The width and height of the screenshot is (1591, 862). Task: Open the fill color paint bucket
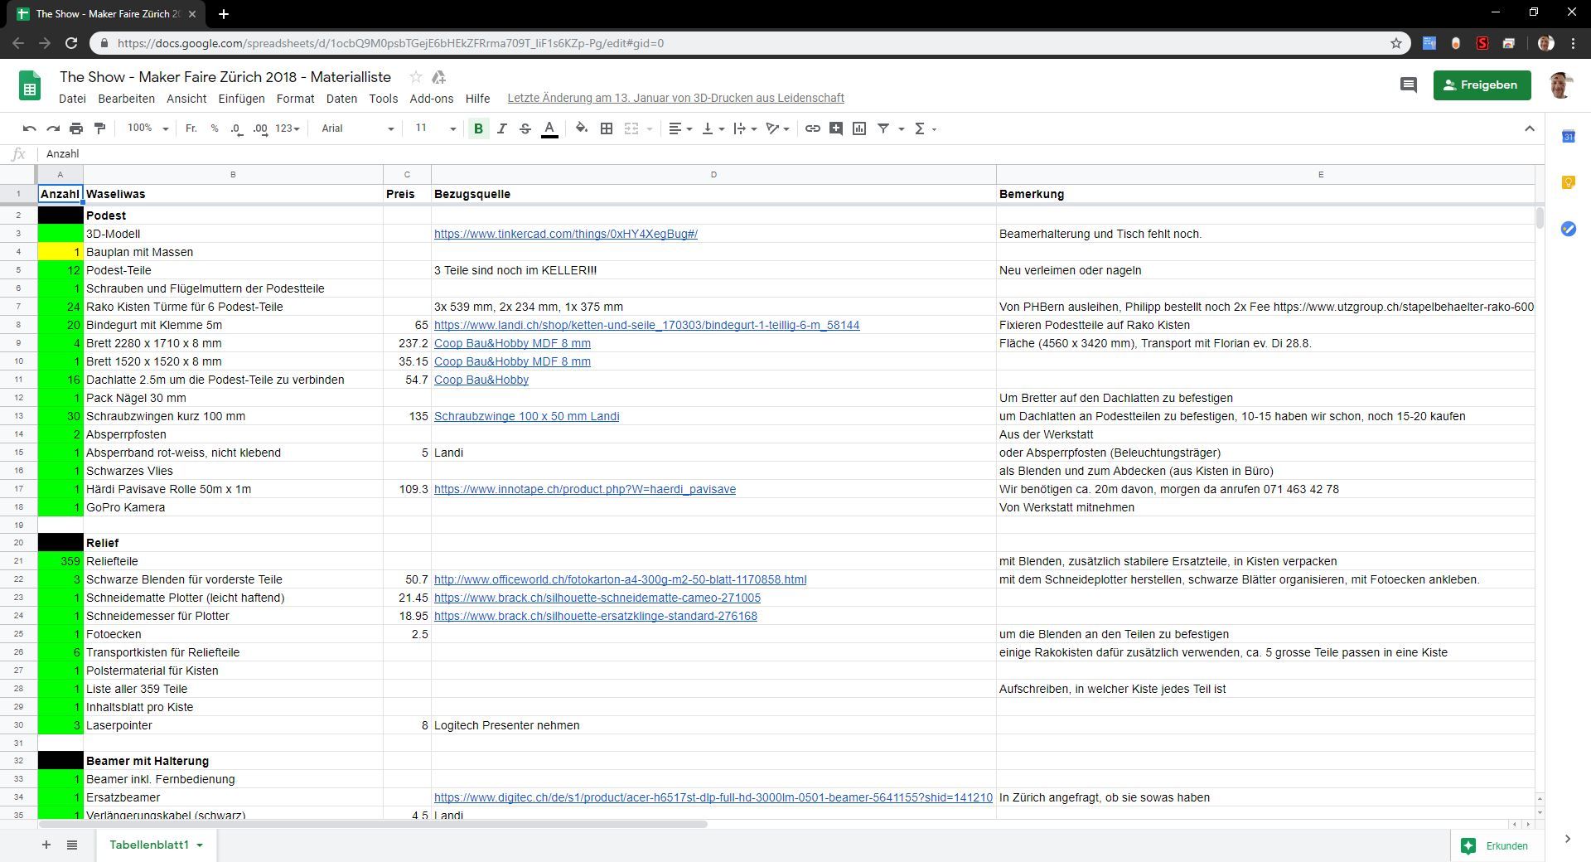[x=582, y=128]
